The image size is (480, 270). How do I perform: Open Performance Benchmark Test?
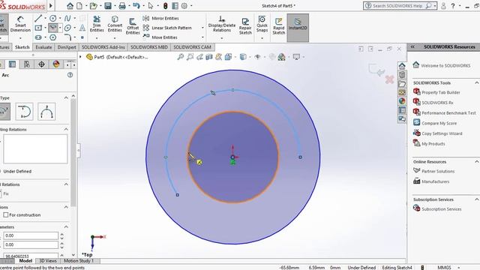(x=445, y=112)
